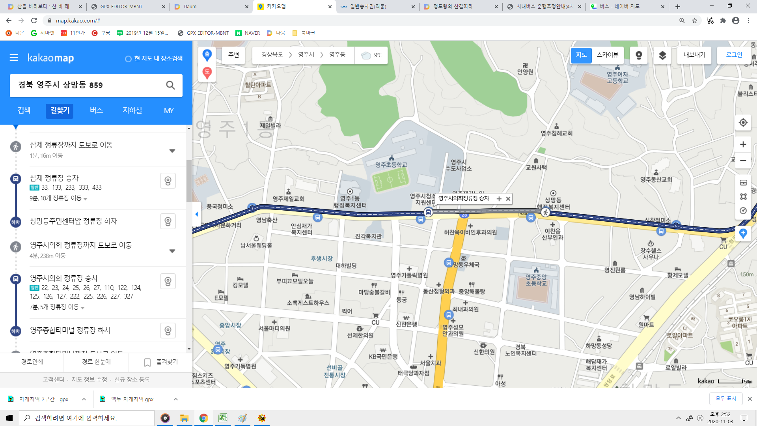Click the 경로인쇄 button

tap(32, 362)
